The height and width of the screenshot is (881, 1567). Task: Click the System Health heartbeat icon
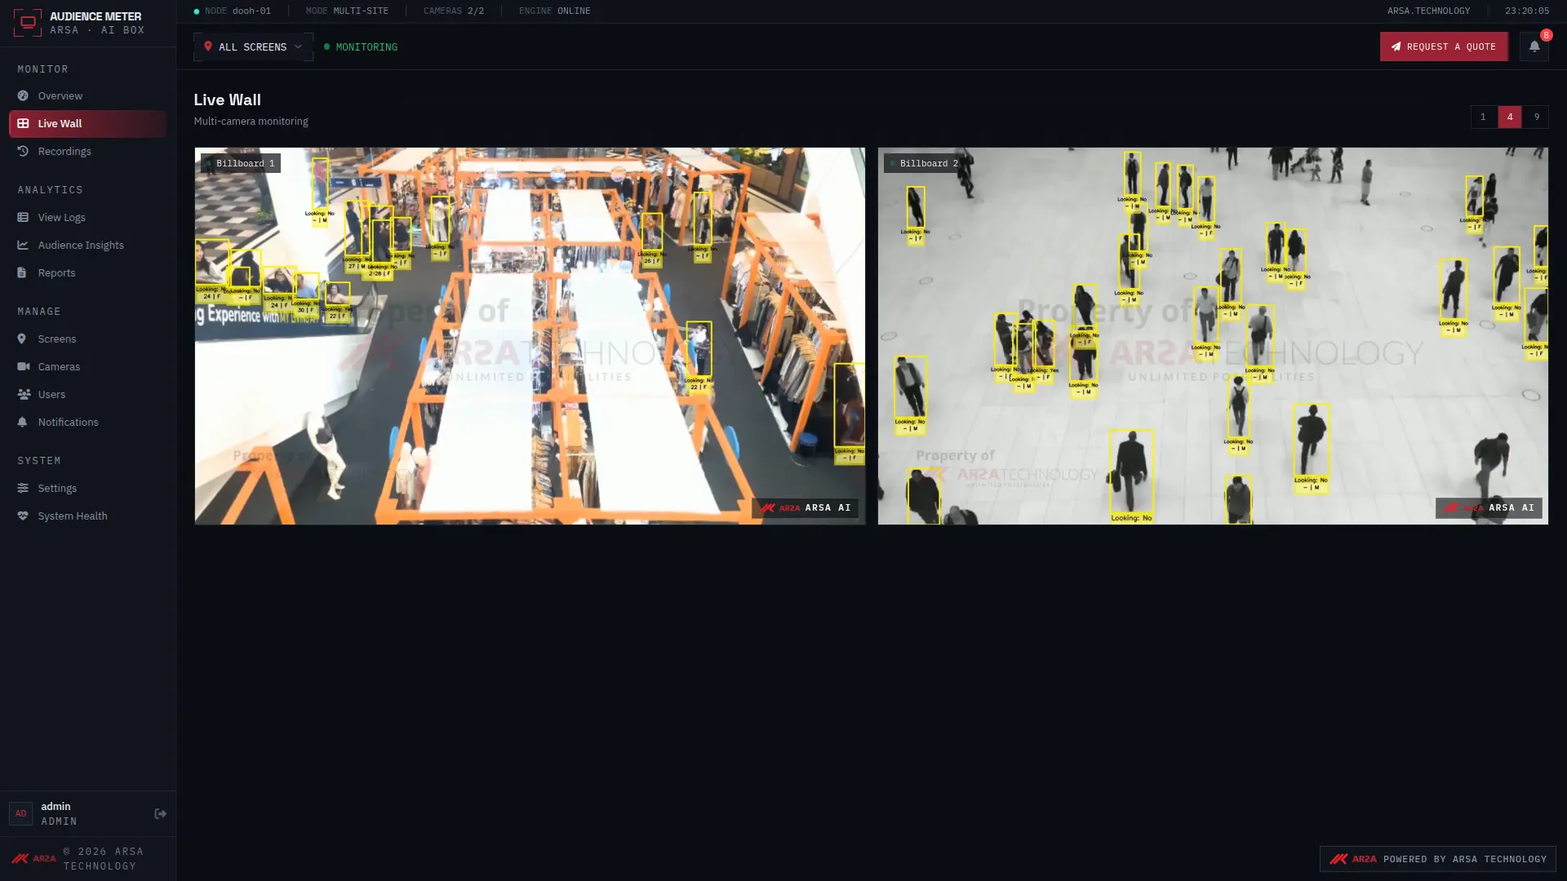[x=23, y=516]
